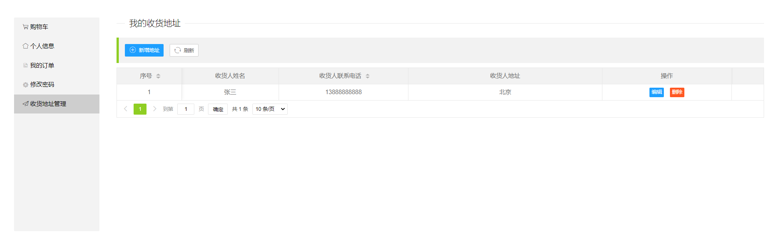Select the green page 1 button

(140, 109)
